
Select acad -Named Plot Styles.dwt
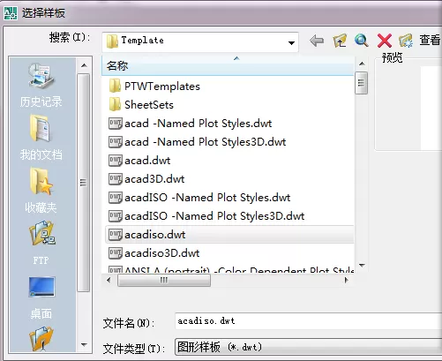click(x=199, y=124)
